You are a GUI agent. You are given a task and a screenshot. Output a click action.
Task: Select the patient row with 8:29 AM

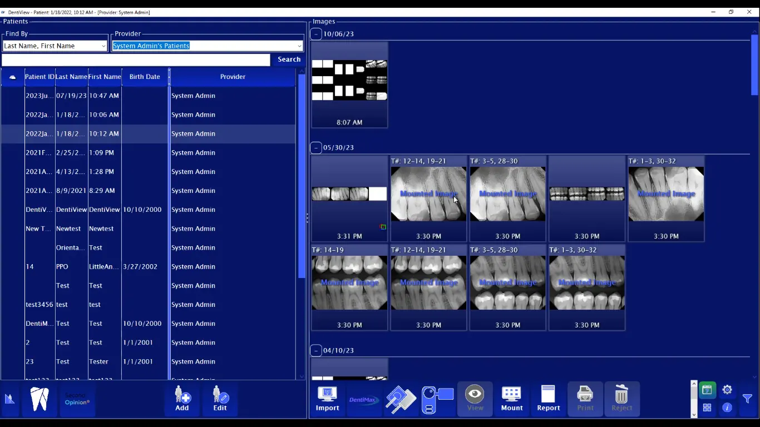pyautogui.click(x=148, y=190)
